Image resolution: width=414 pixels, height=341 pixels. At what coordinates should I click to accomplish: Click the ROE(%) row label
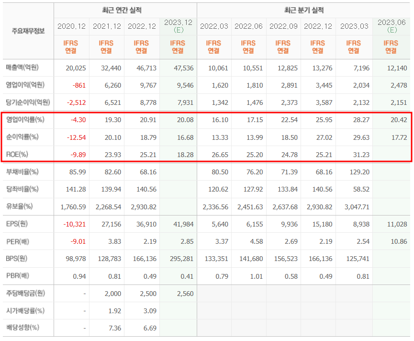(x=17, y=154)
